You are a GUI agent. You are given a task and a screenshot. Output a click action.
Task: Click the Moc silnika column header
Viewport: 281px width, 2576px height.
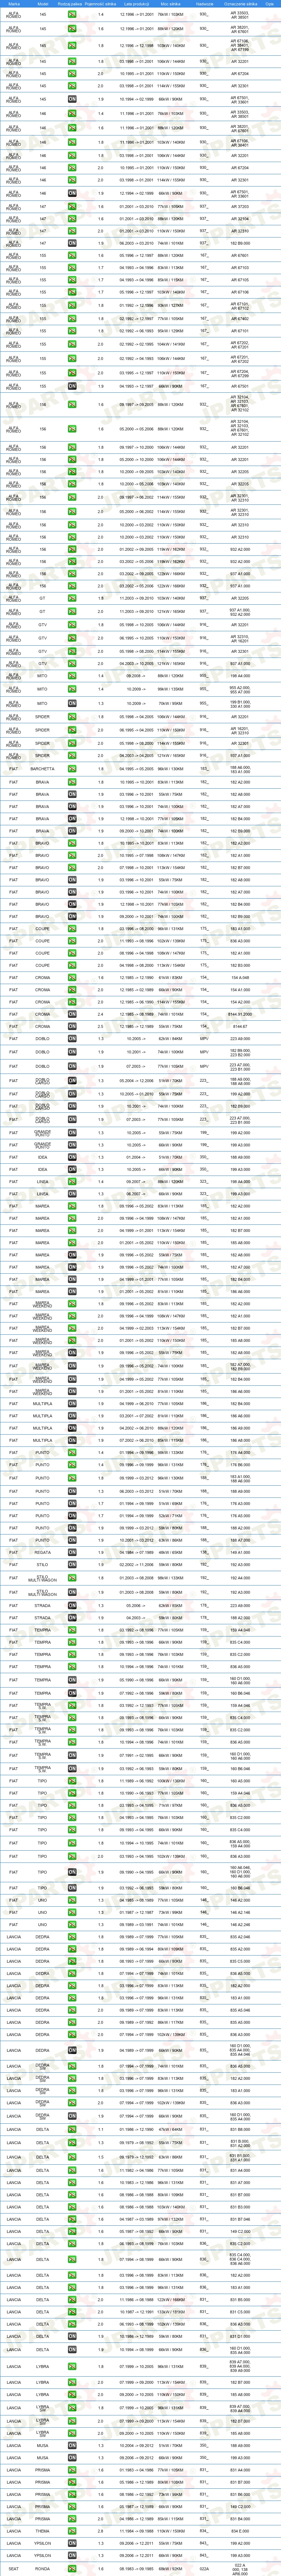tap(171, 4)
